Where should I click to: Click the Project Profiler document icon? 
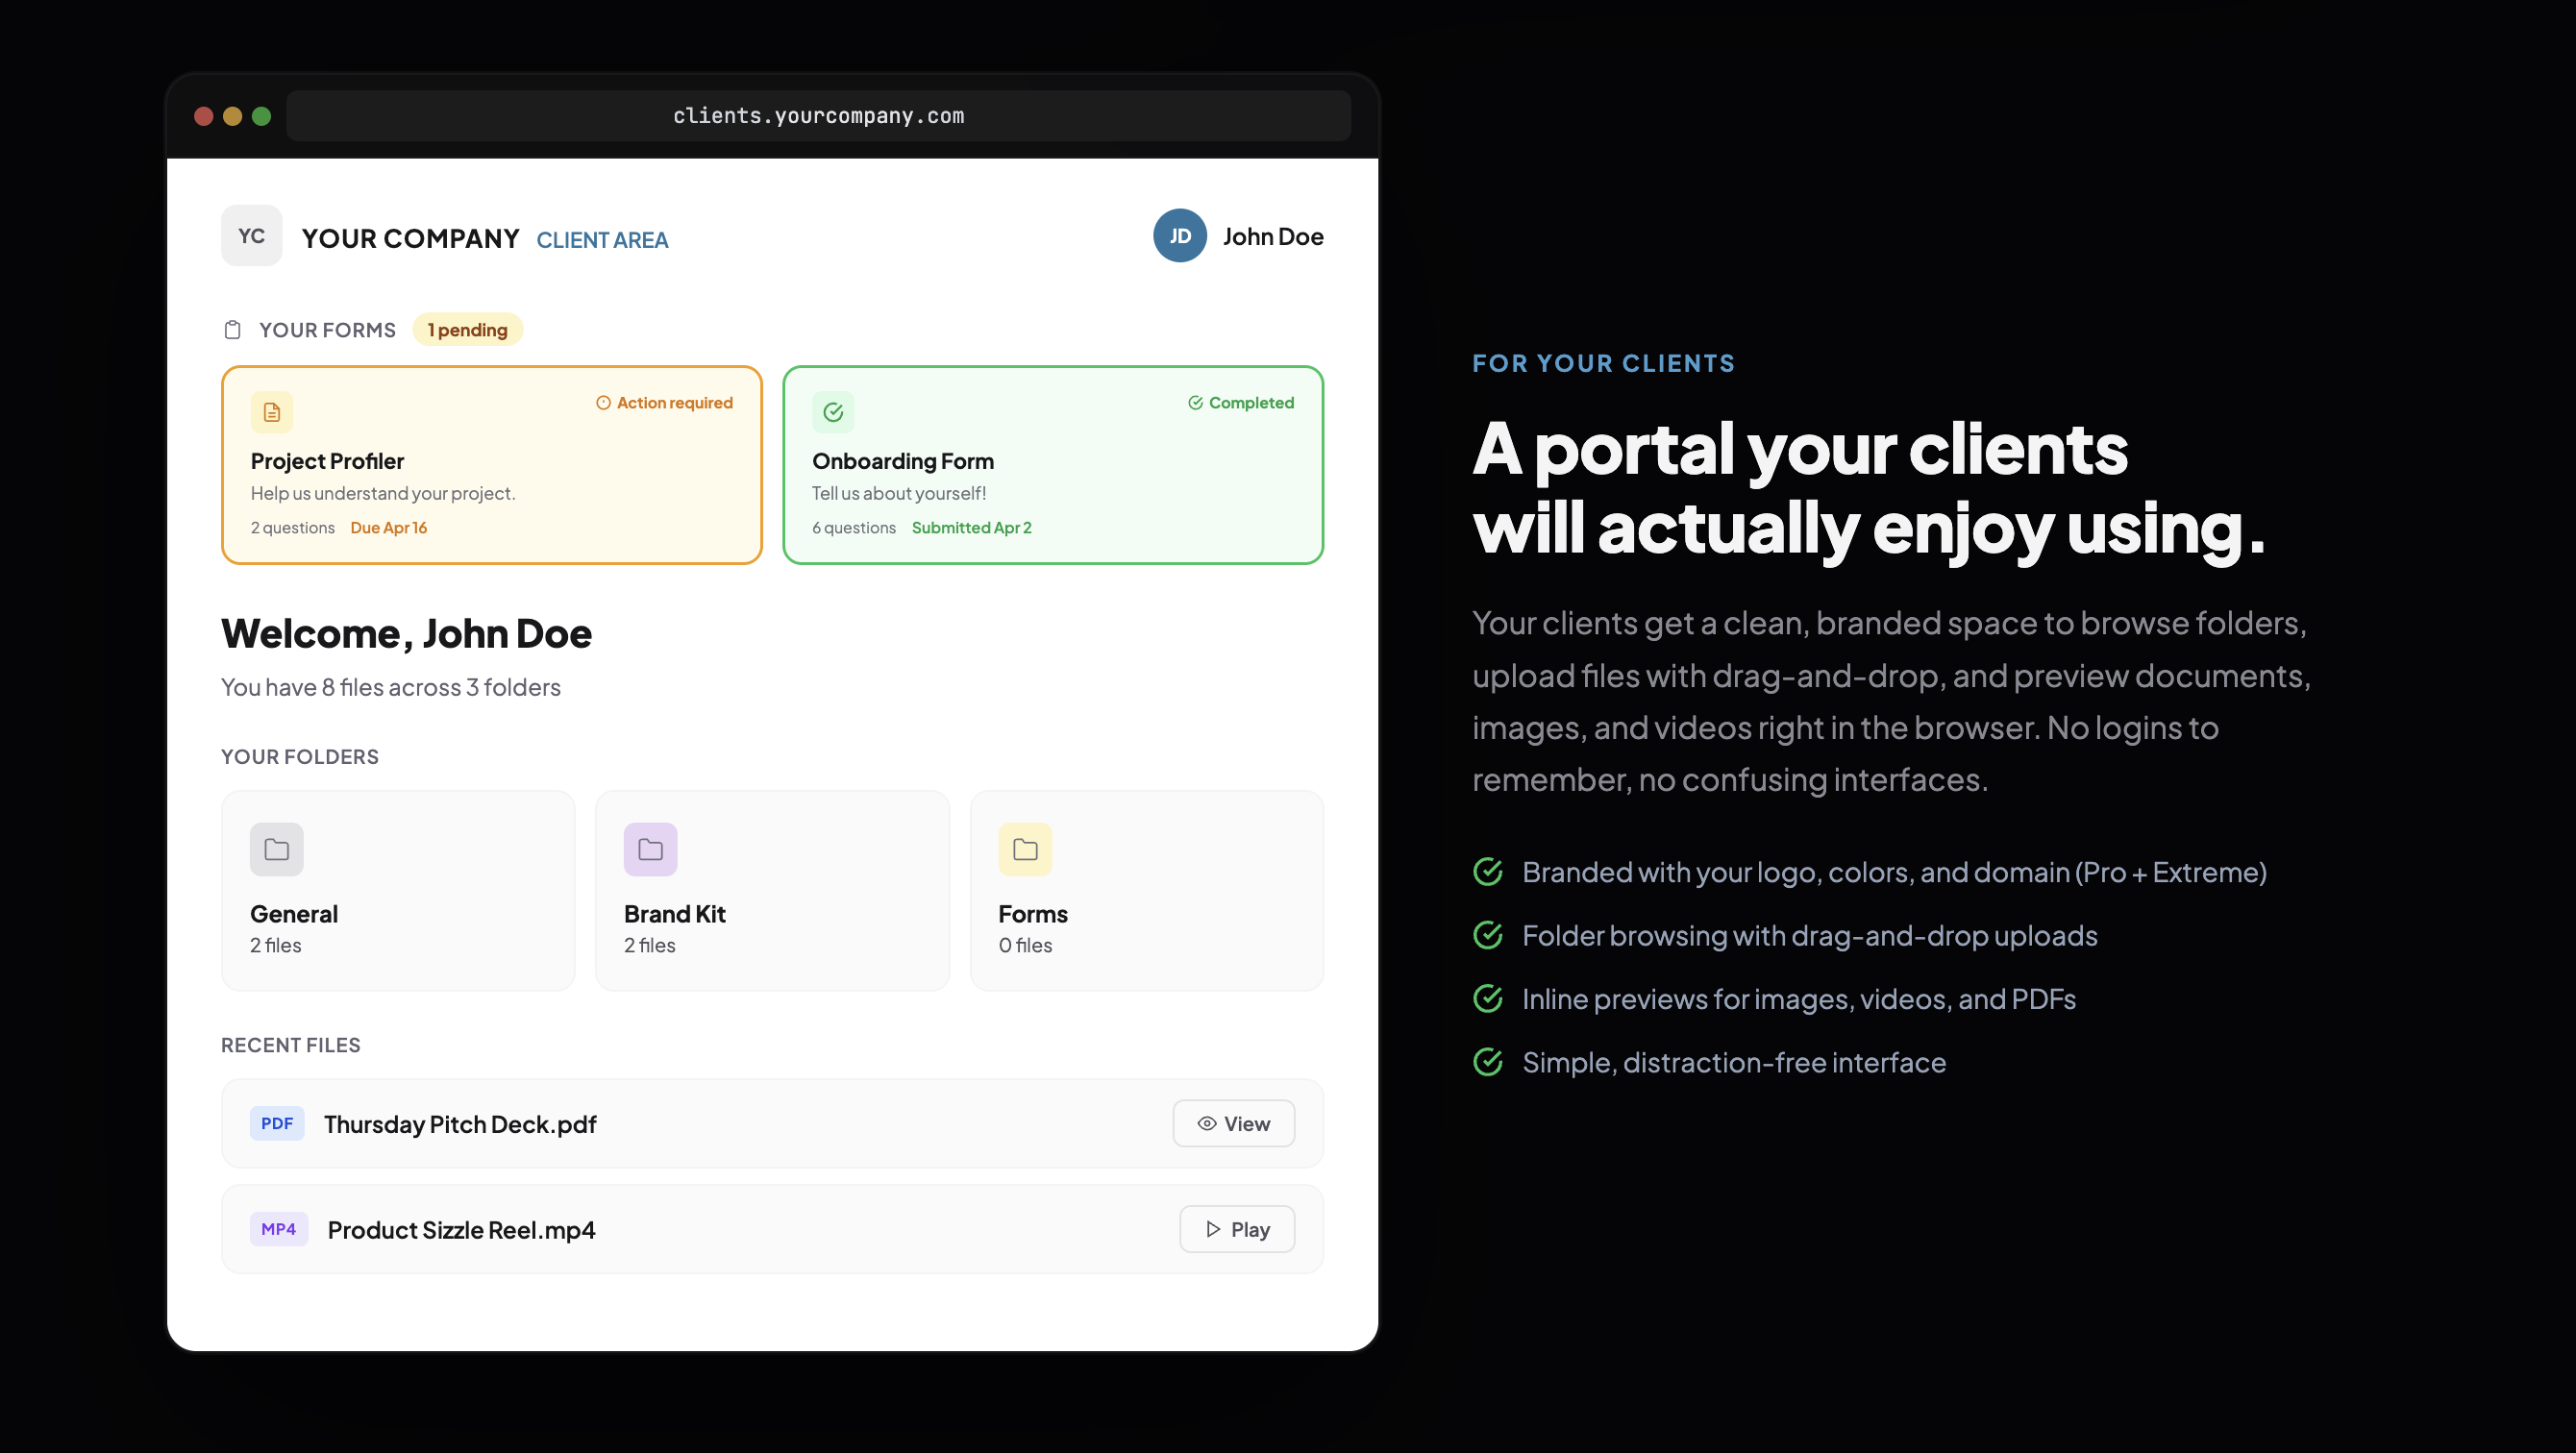click(x=271, y=412)
